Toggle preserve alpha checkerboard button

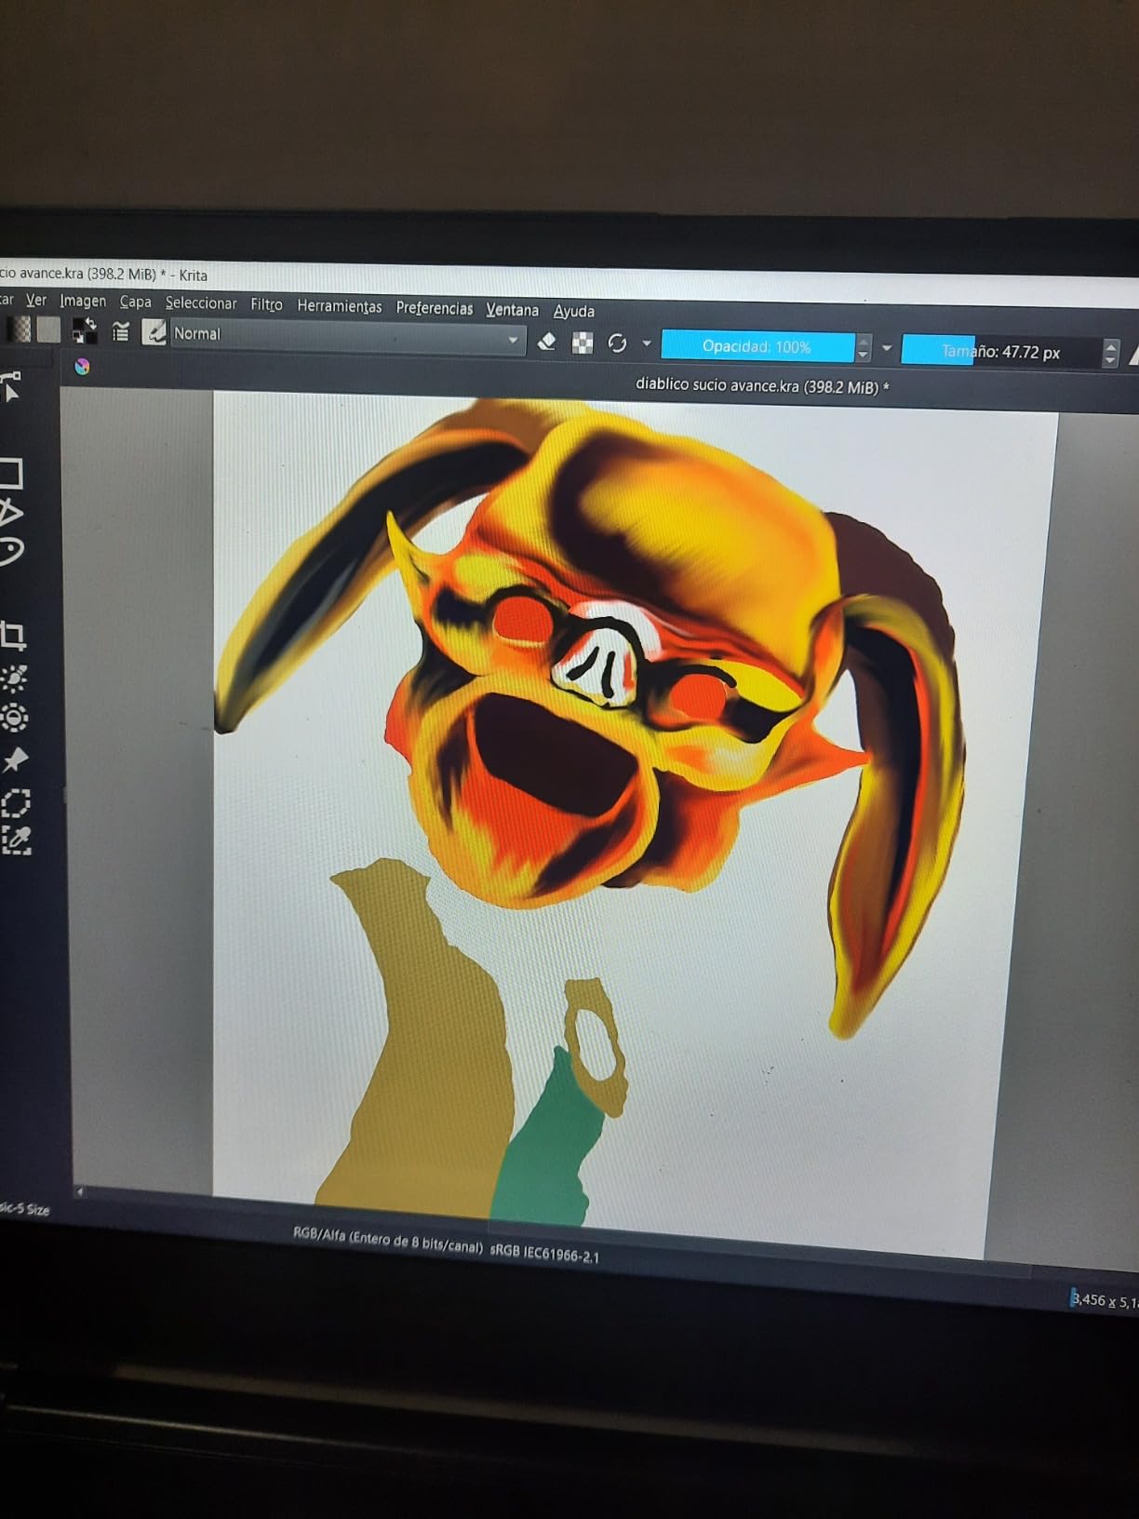click(x=583, y=343)
